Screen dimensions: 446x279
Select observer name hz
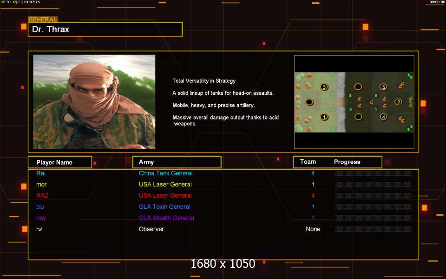coord(39,229)
